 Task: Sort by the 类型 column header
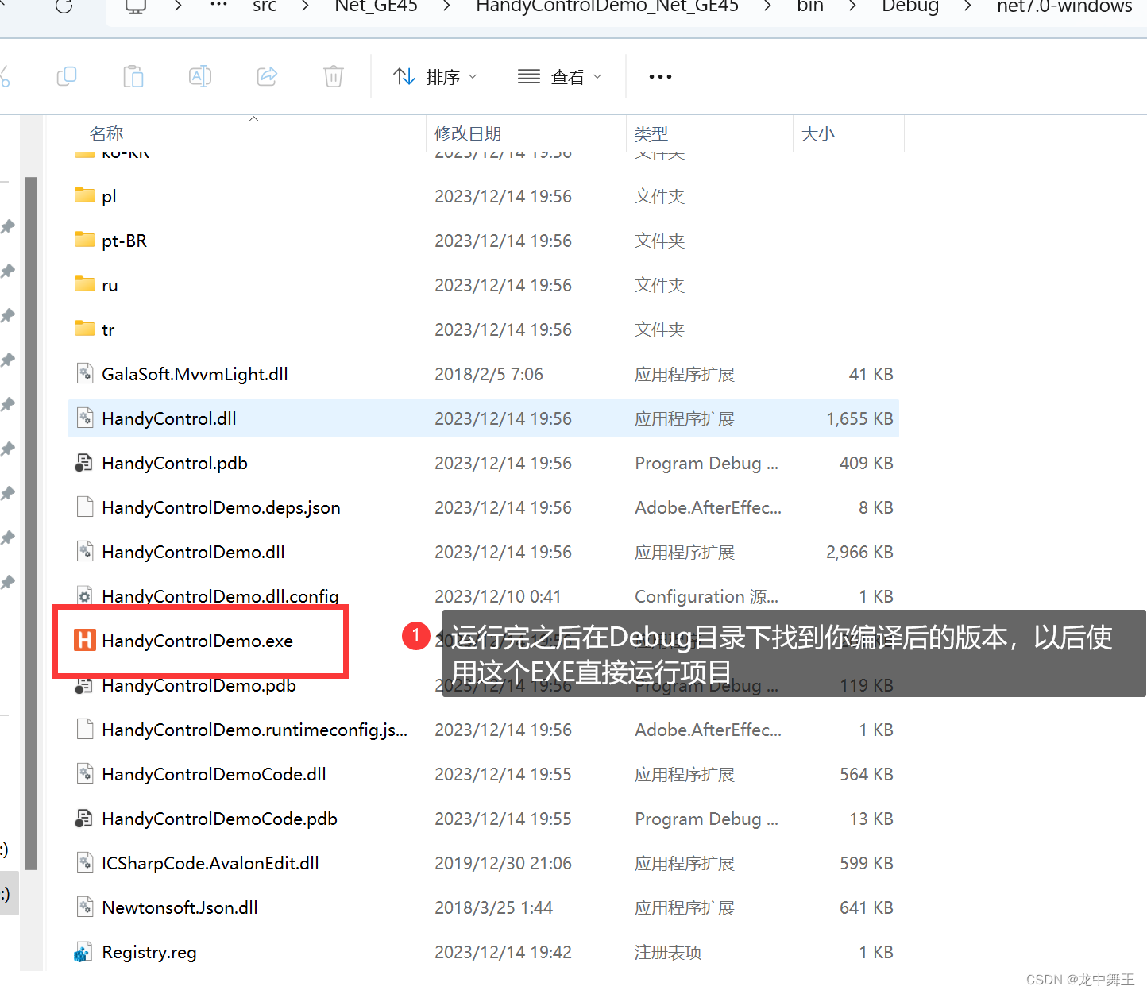click(651, 133)
